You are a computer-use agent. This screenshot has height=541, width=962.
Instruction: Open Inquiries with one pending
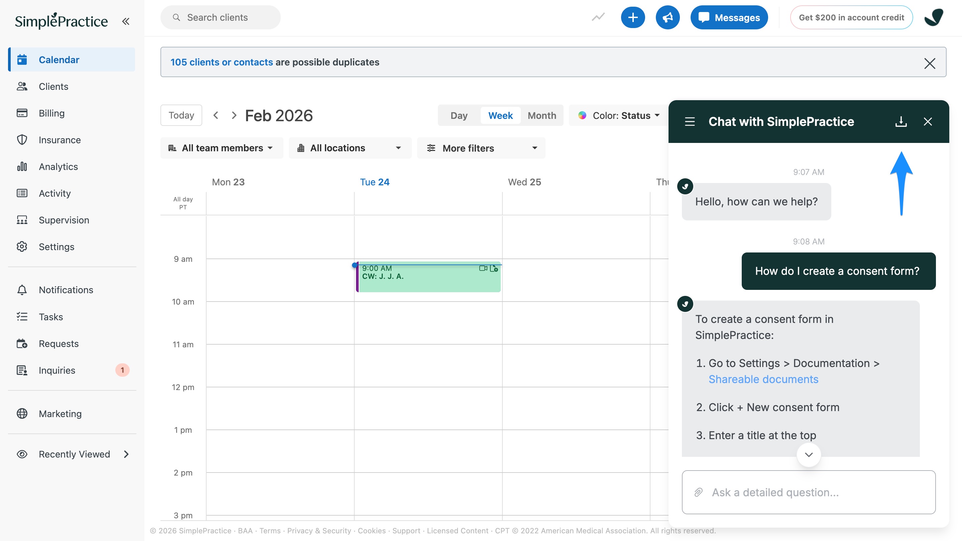[72, 370]
